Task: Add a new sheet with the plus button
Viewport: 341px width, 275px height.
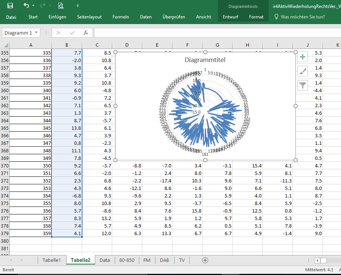Action: coord(205,260)
